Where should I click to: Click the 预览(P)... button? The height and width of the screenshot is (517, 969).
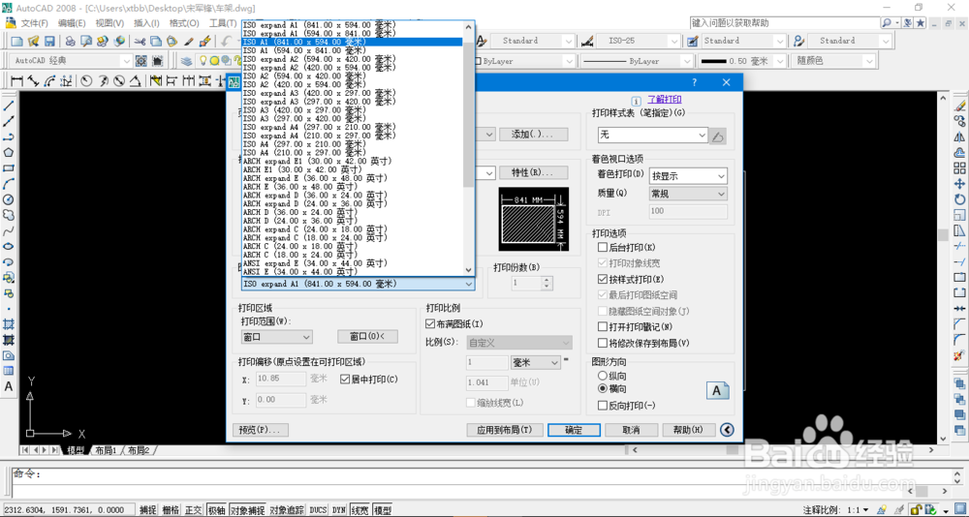point(260,430)
